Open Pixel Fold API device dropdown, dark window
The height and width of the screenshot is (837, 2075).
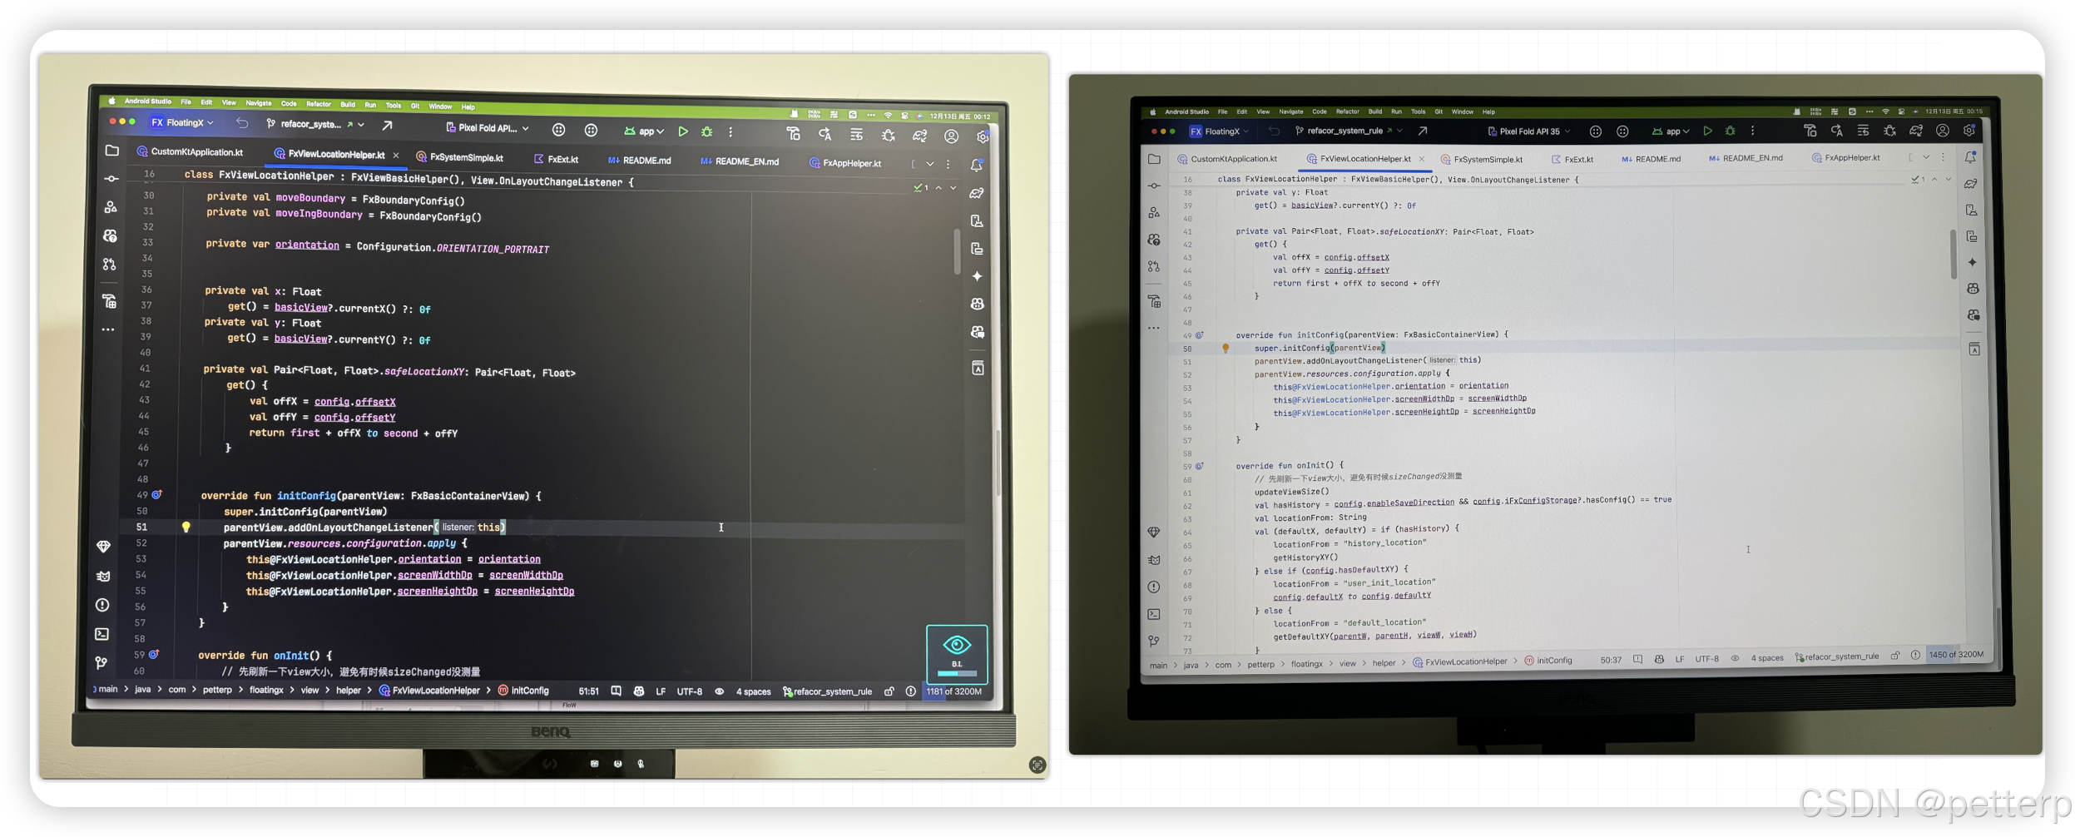point(488,127)
